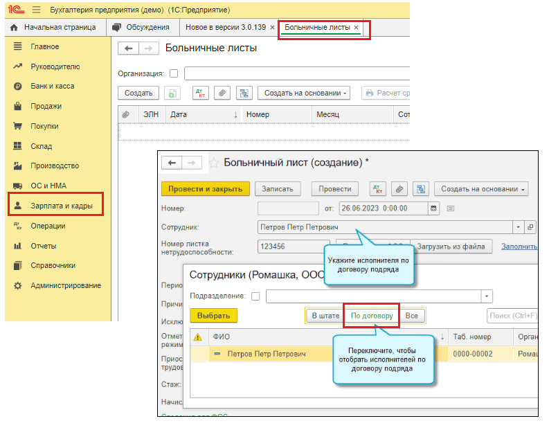Image resolution: width=549 pixels, height=430 pixels.
Task: Open the calendar picker for document date
Action: pos(433,208)
